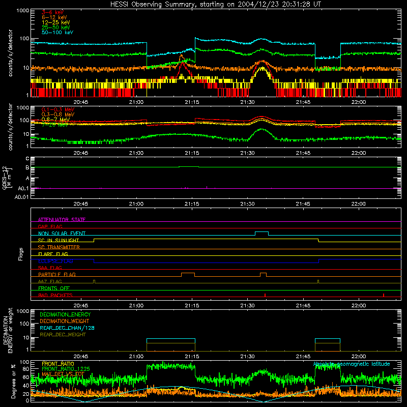Select the 50-100 keV legend label
This screenshot has height=407, width=407.
click(x=57, y=33)
